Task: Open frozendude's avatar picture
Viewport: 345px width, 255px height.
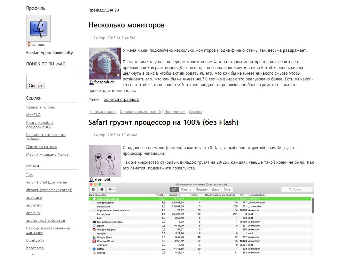Action: click(105, 64)
